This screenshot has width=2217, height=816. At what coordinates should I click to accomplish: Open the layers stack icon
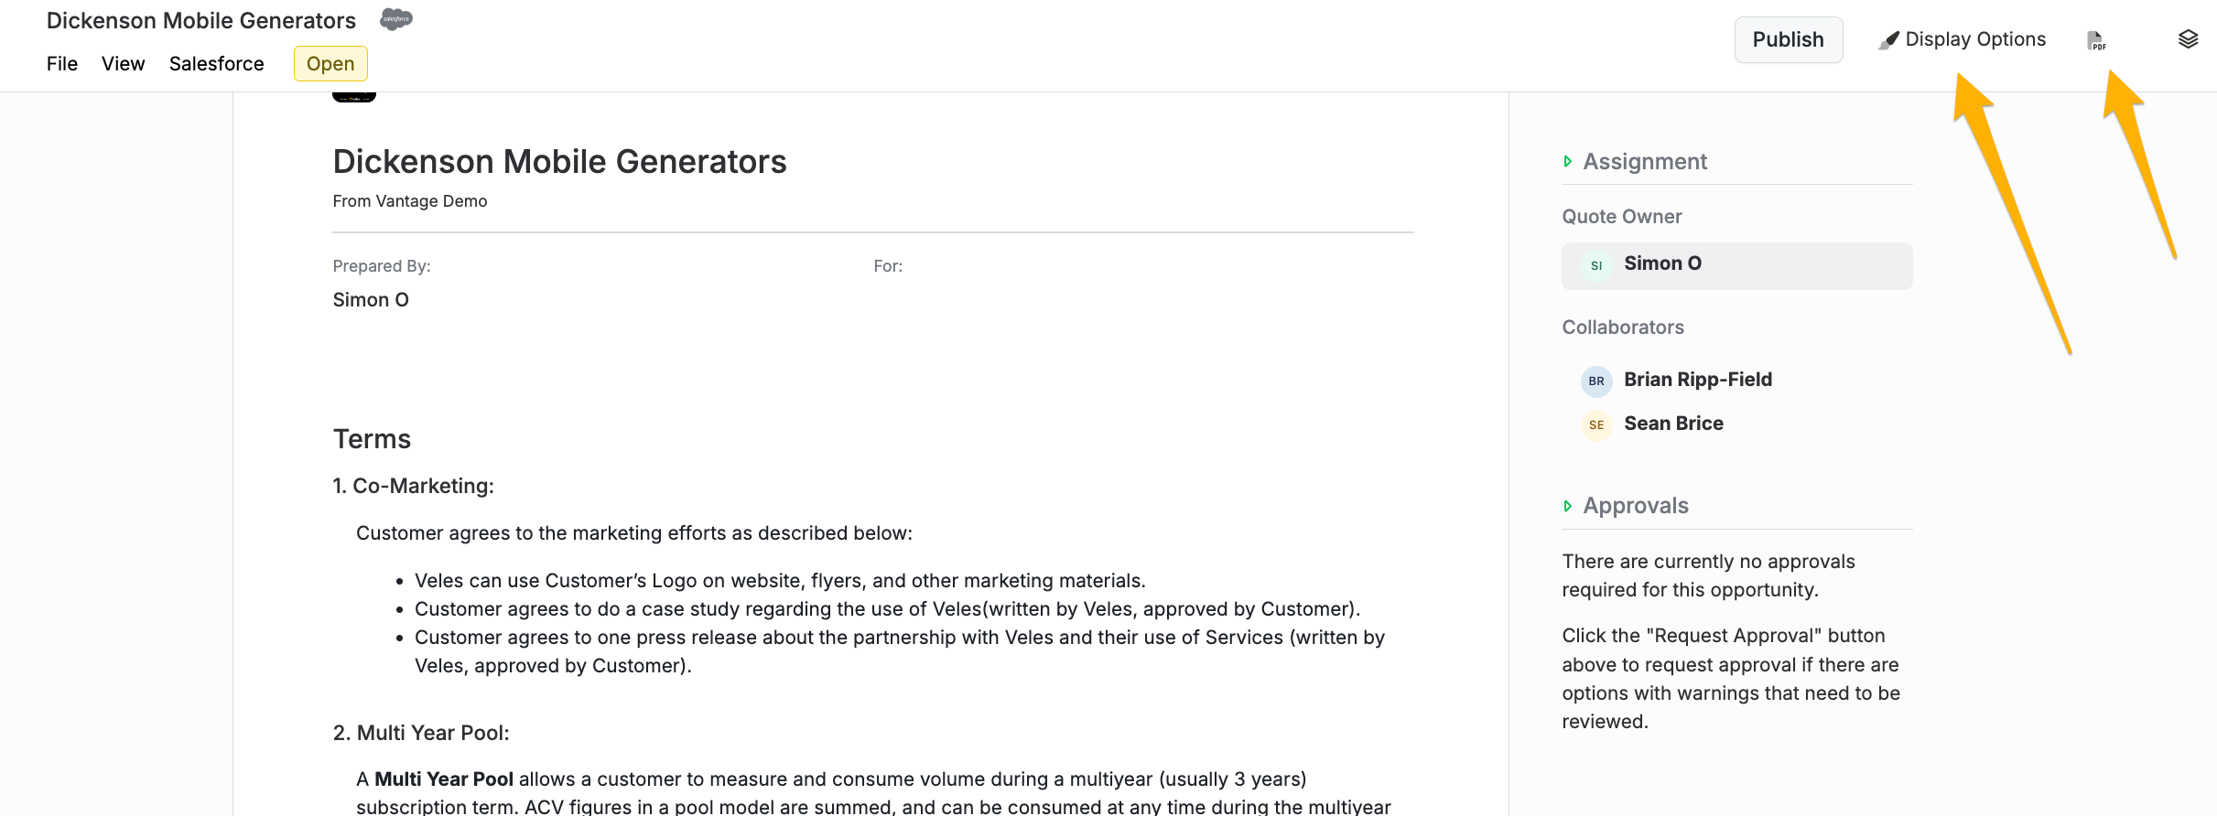[x=2188, y=39]
